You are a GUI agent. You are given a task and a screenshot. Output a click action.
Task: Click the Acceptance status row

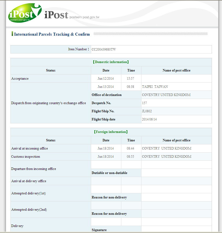point(20,79)
